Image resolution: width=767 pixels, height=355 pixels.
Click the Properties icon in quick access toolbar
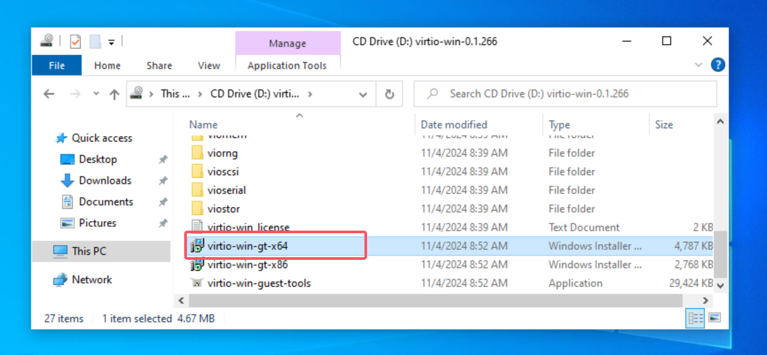(x=75, y=42)
